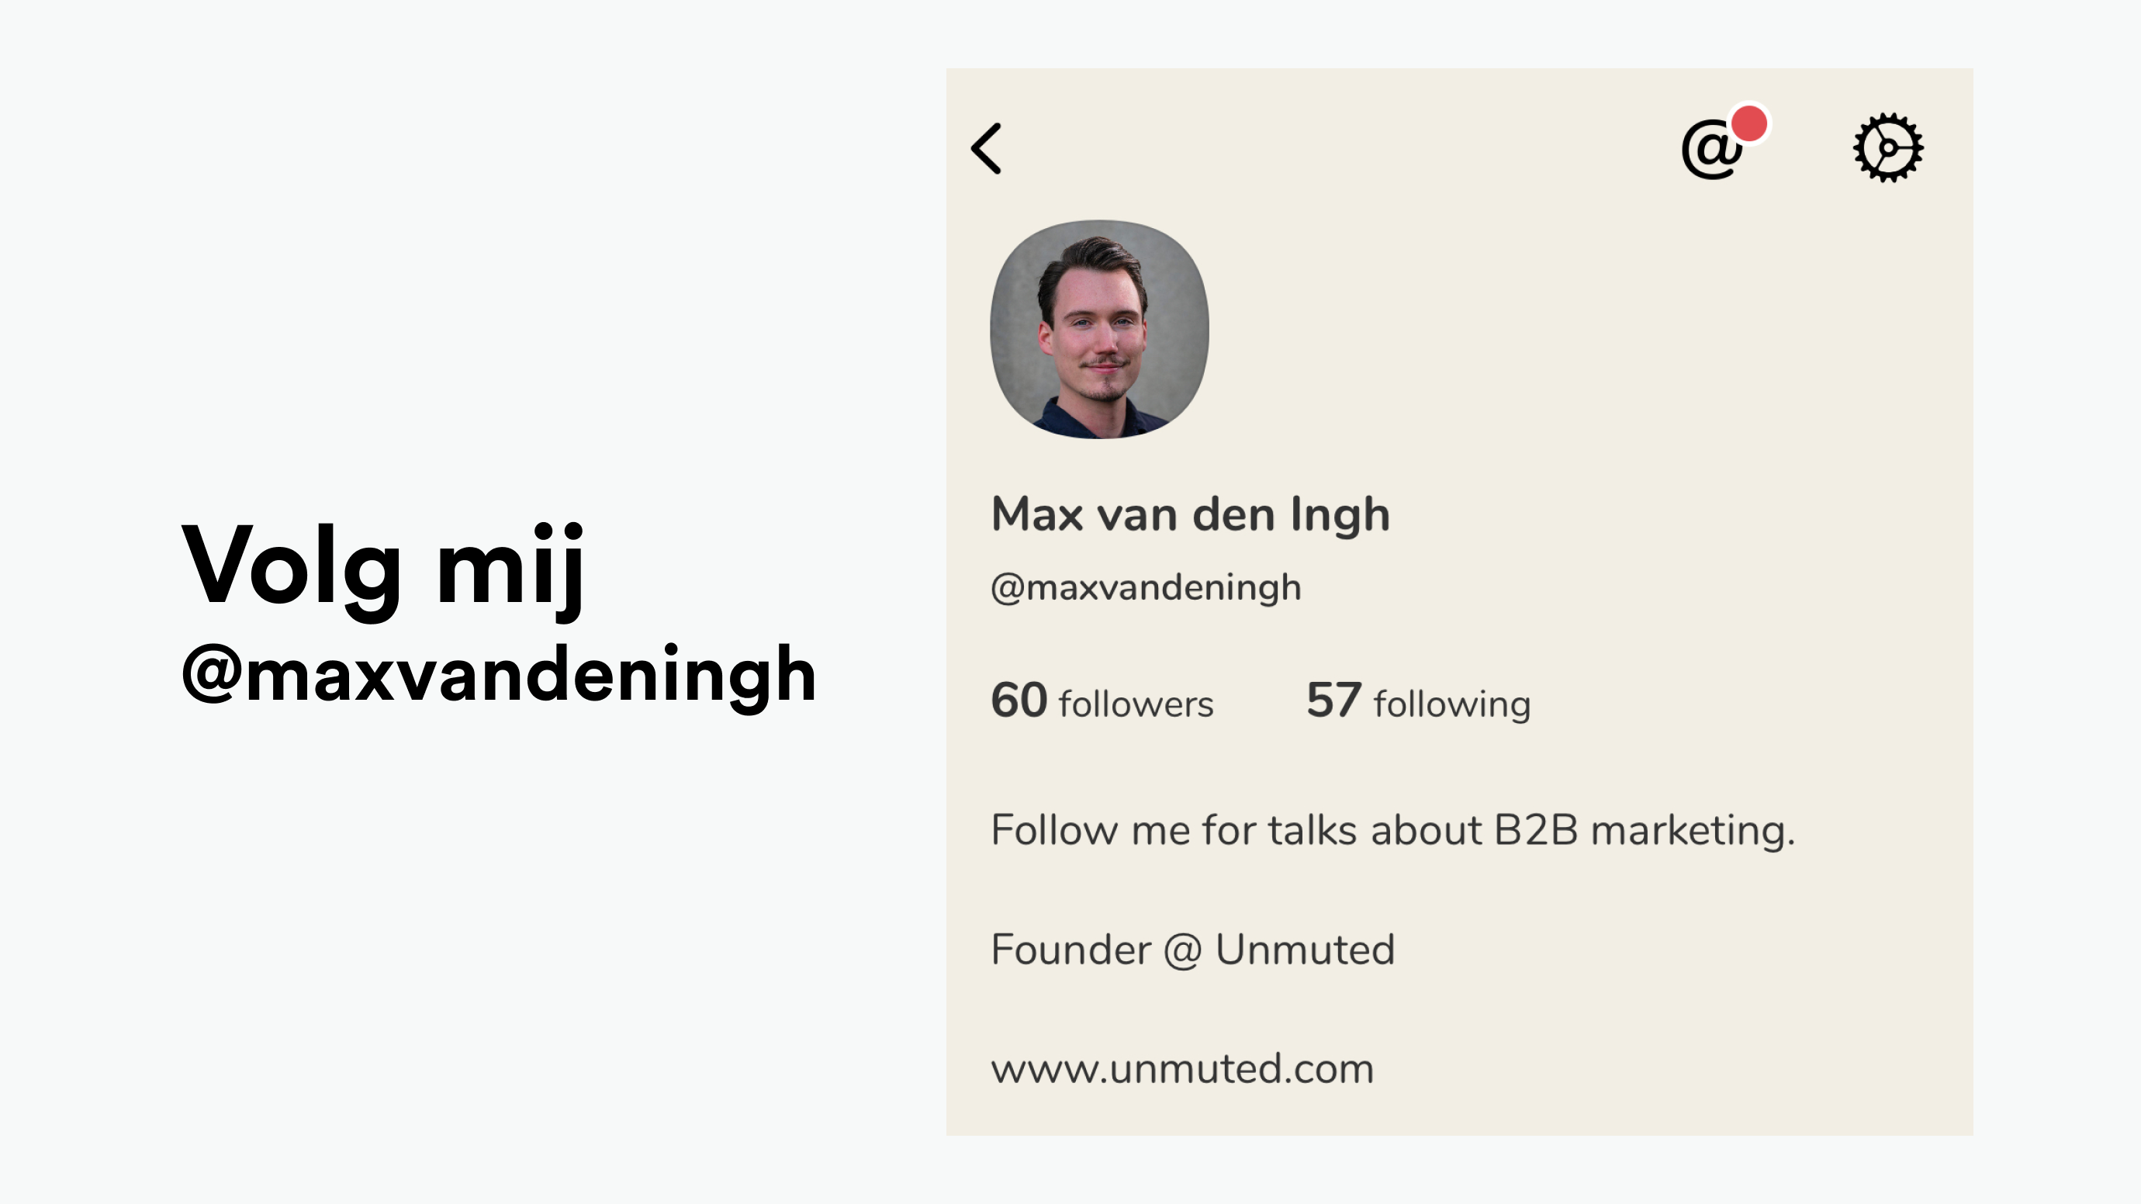Visit the www.unmuted.com link
Image resolution: width=2141 pixels, height=1204 pixels.
pos(1182,1068)
